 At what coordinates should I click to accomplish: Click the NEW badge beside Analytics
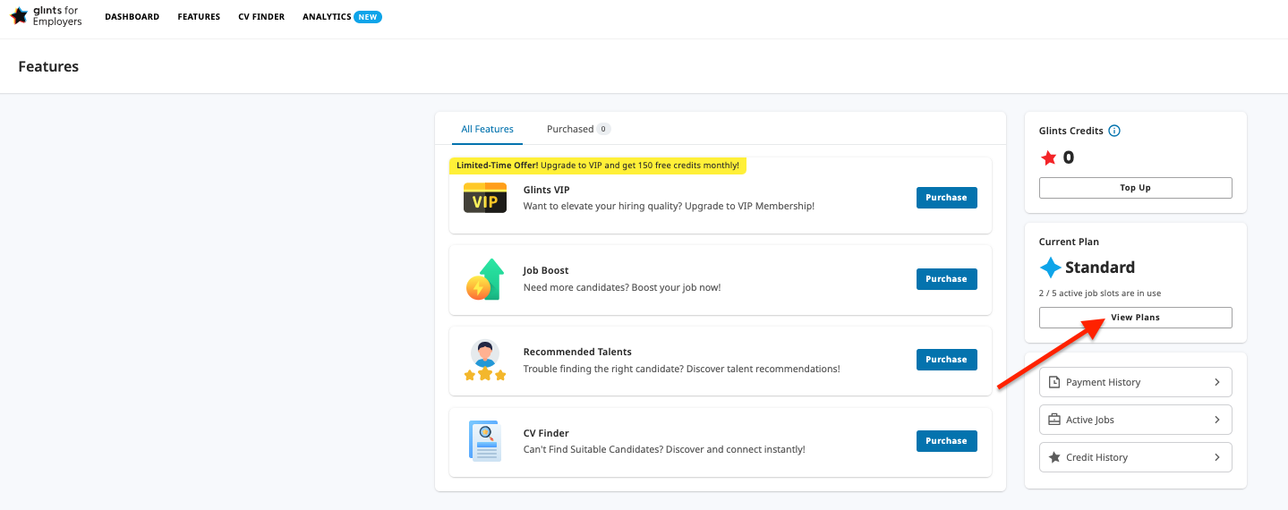point(368,17)
